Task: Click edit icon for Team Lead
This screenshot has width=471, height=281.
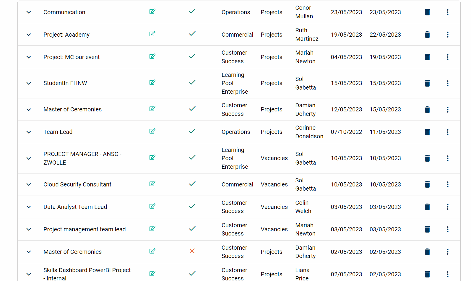Action: tap(152, 131)
